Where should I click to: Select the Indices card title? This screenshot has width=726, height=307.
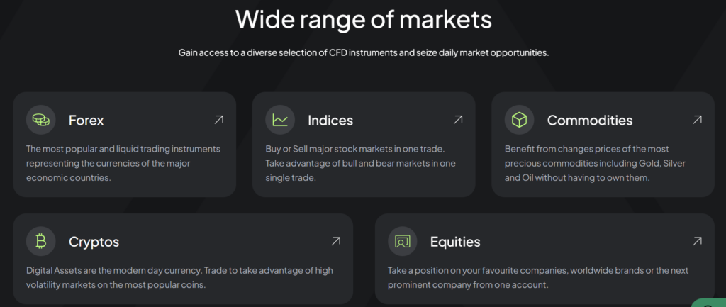tap(330, 121)
